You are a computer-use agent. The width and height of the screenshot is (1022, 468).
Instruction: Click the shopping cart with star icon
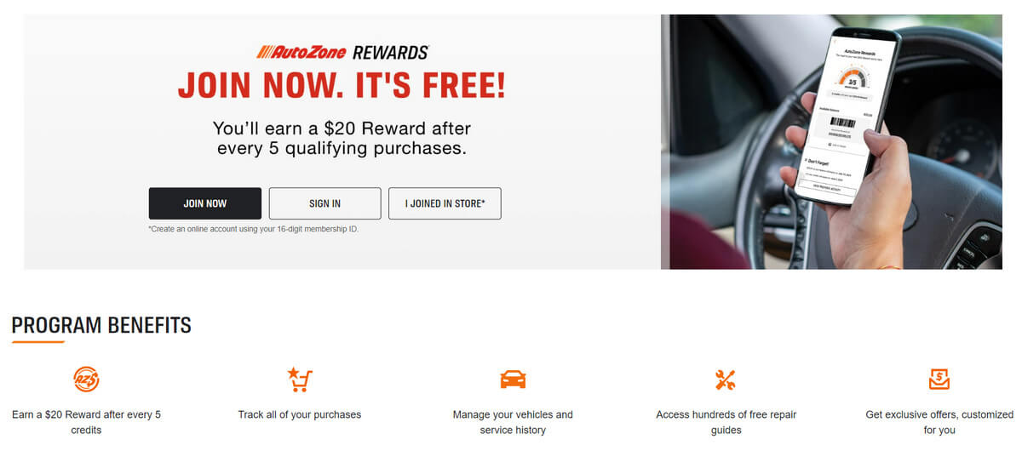tap(299, 379)
